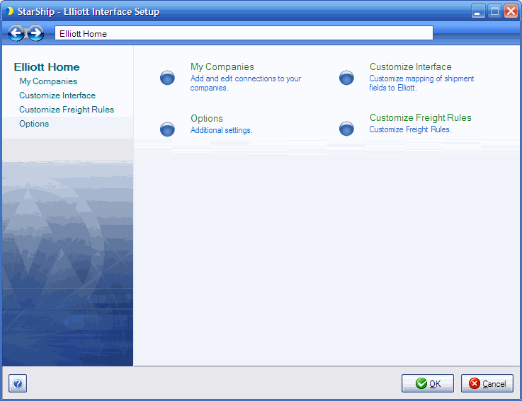
Task: Click the blue orb beside Customize Interface
Action: pyautogui.click(x=346, y=78)
